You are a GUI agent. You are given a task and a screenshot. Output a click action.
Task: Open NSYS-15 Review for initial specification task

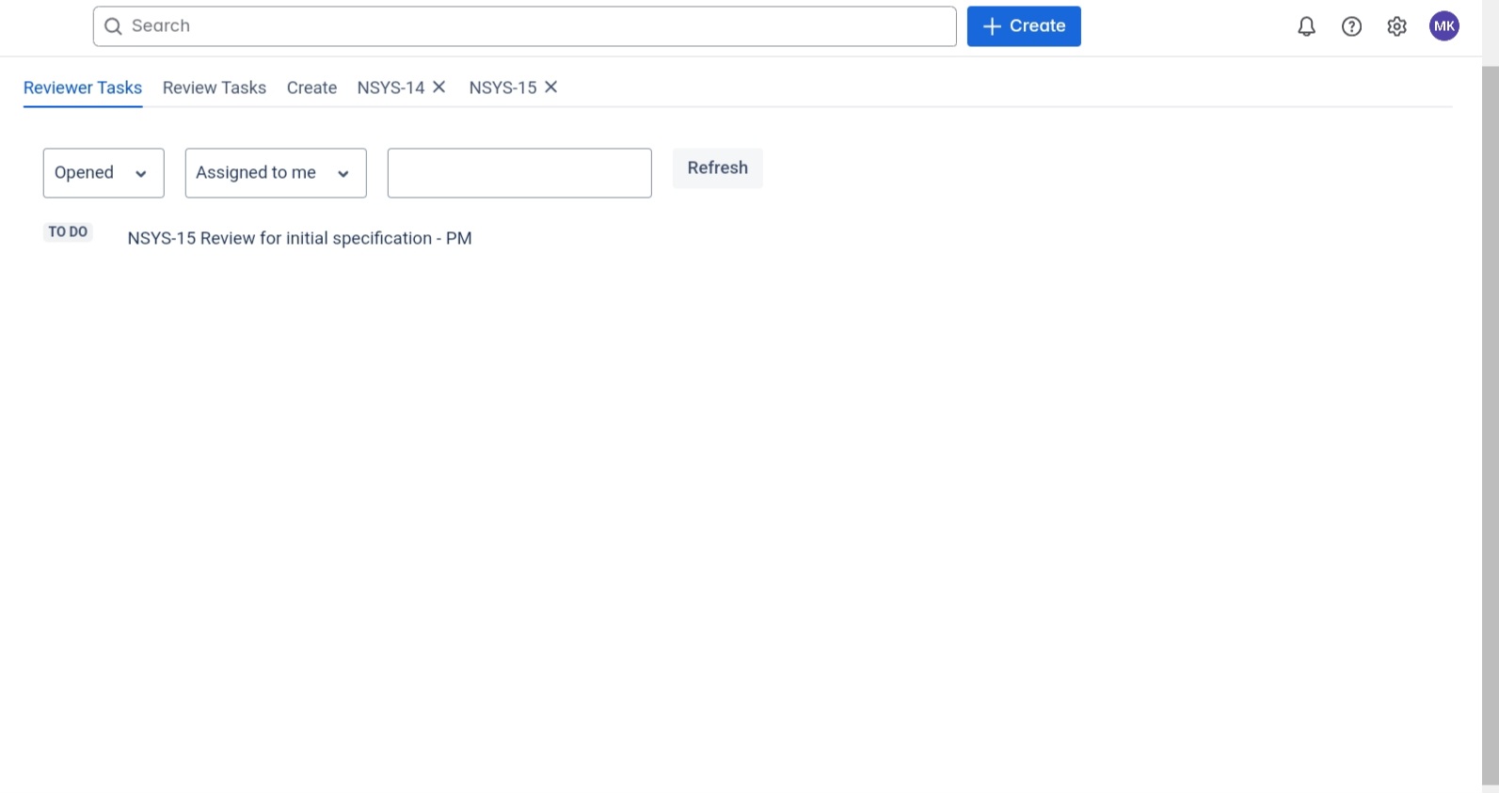click(x=300, y=238)
